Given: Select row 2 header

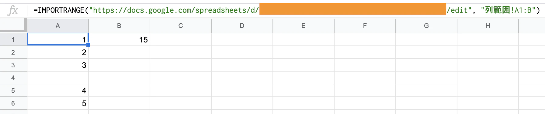Looking at the screenshot, I should point(13,52).
